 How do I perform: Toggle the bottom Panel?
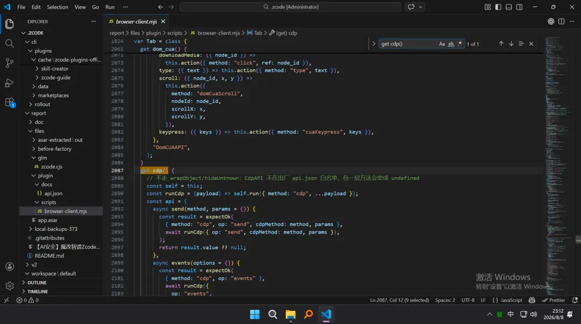pyautogui.click(x=509, y=7)
